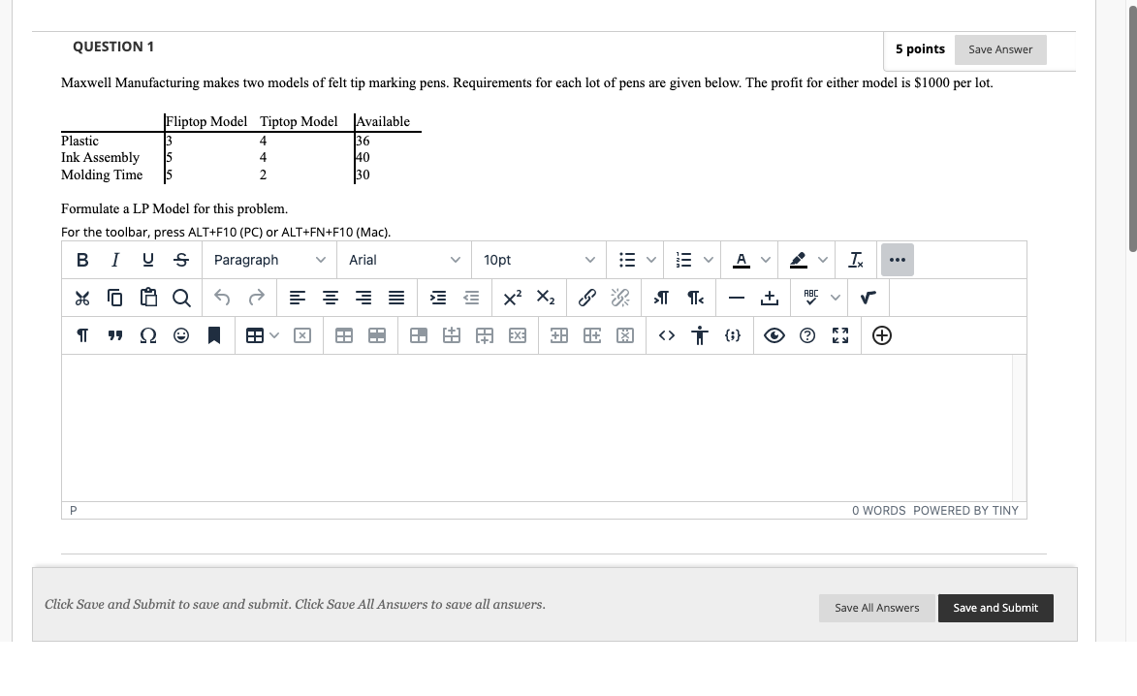Insert horizontal line

click(x=736, y=298)
